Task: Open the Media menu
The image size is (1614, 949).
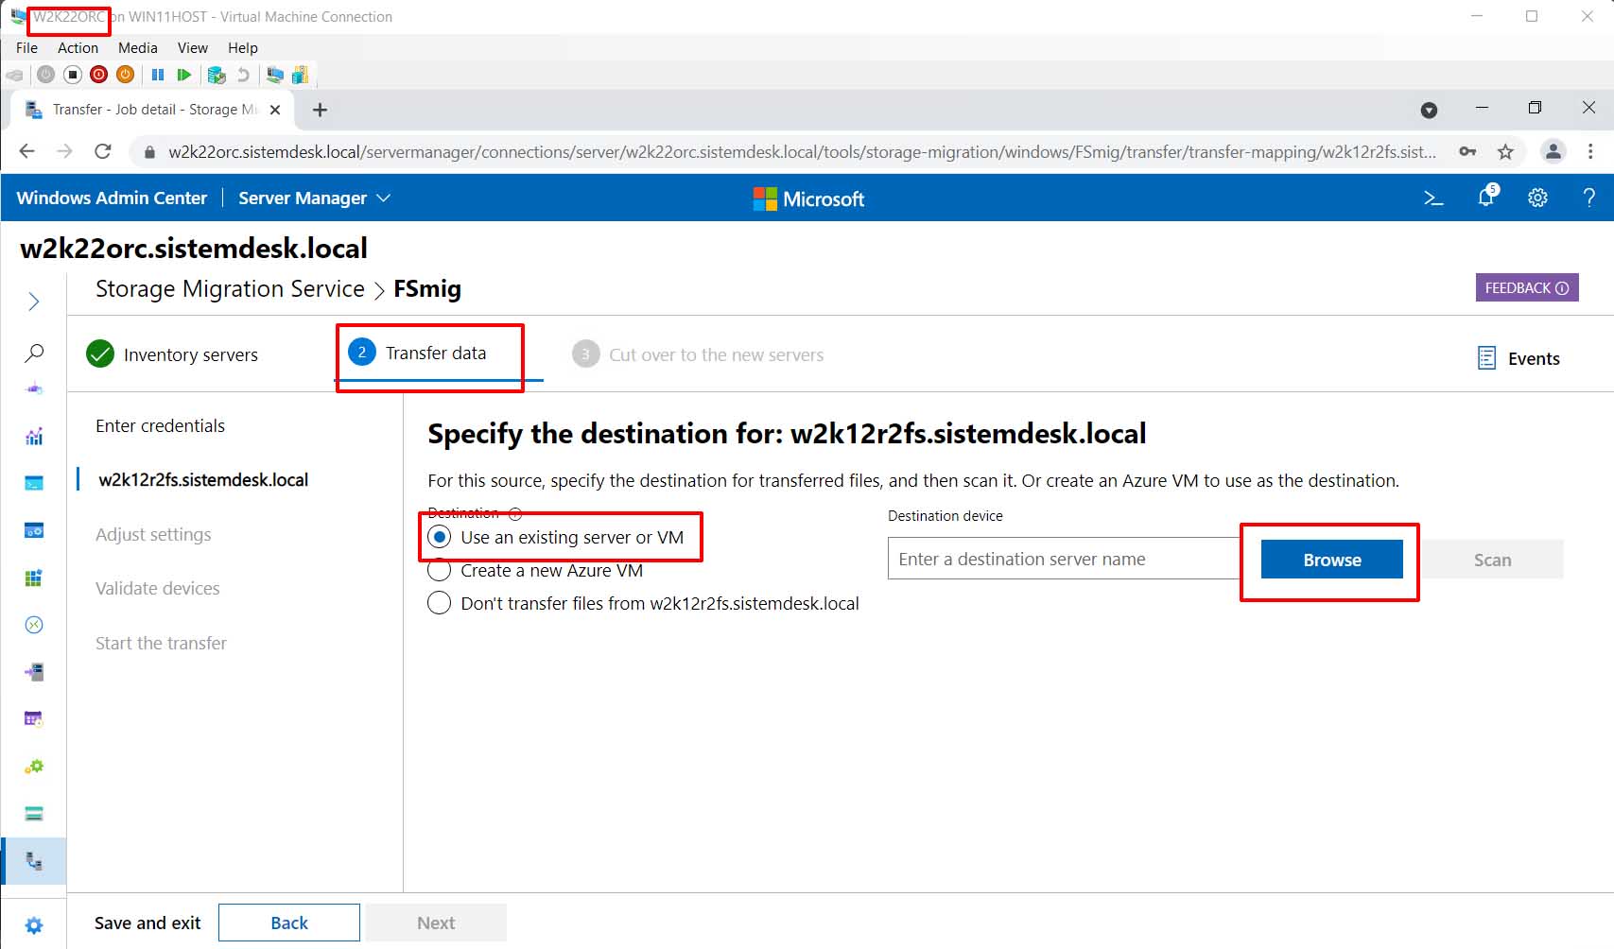Action: click(138, 47)
